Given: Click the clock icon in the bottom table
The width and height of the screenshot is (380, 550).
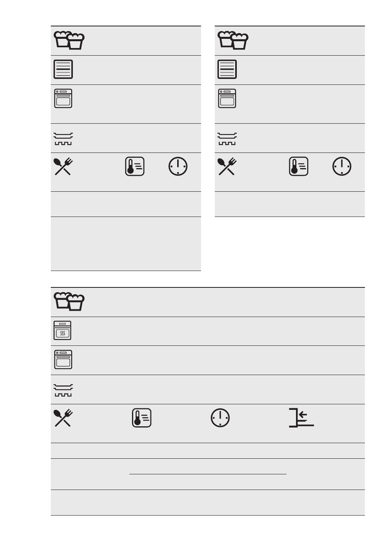Looking at the screenshot, I should click(220, 418).
